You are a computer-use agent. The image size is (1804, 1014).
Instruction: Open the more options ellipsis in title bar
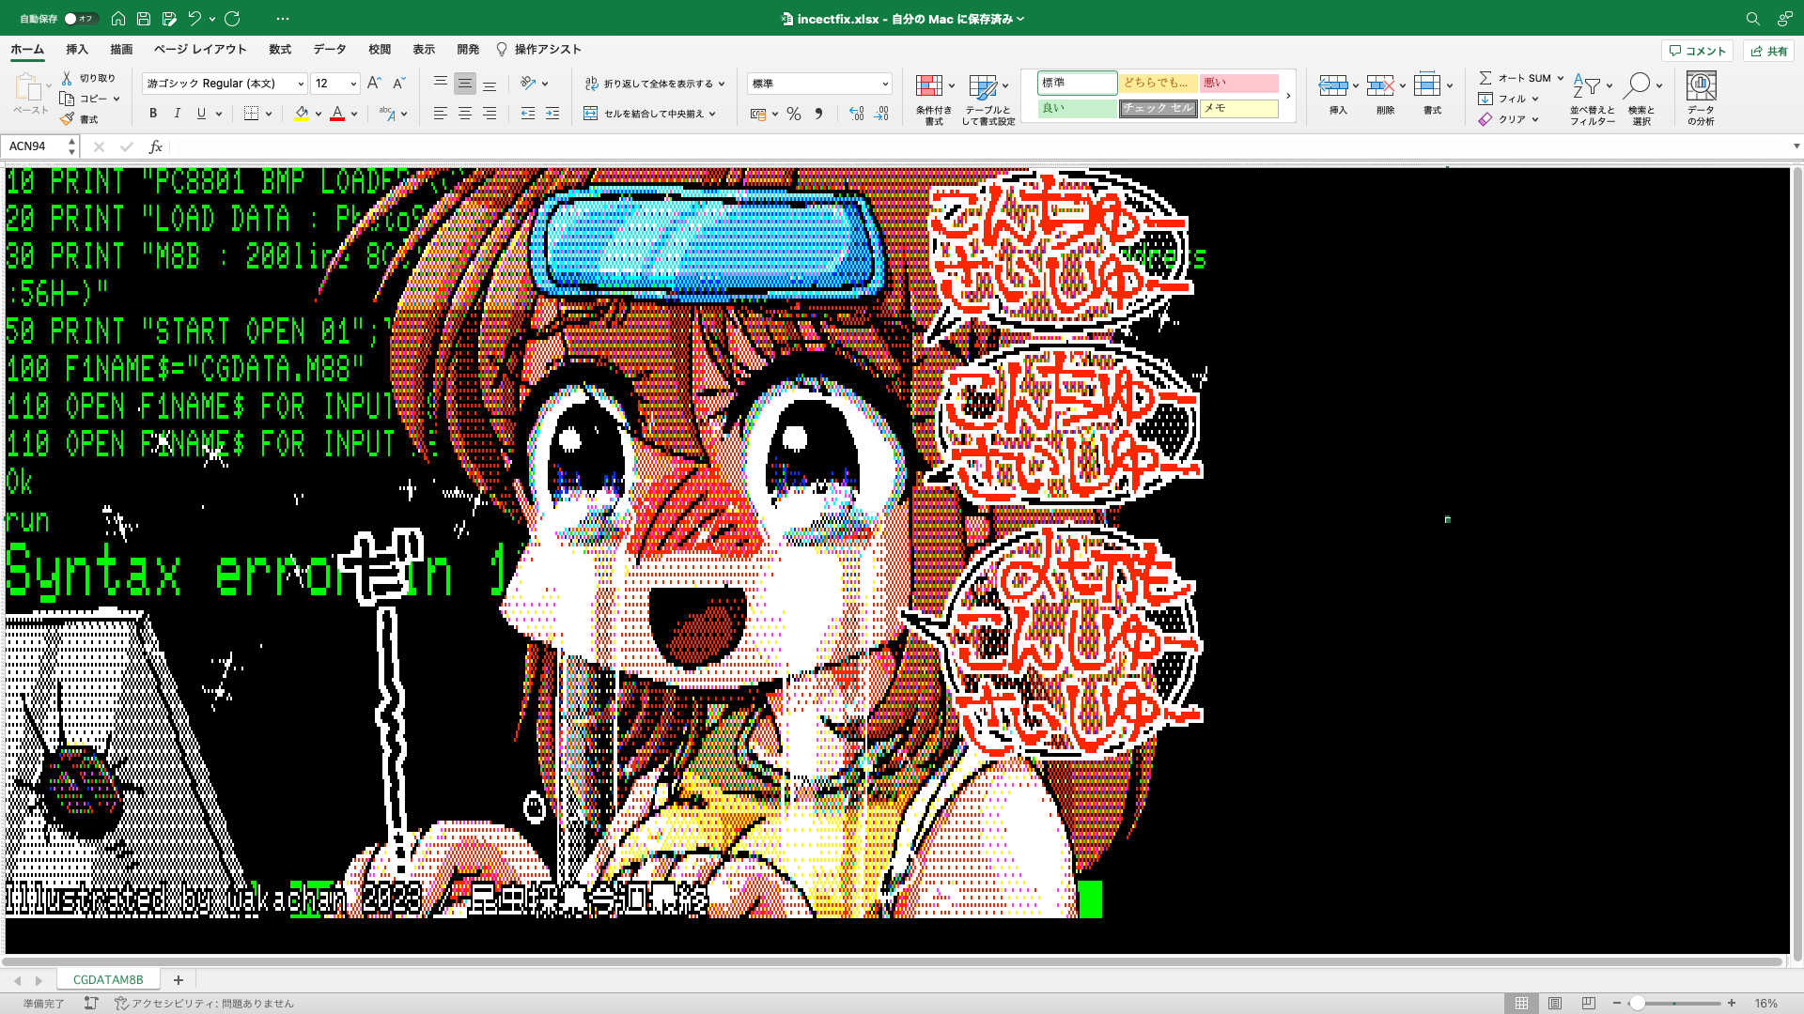(283, 18)
